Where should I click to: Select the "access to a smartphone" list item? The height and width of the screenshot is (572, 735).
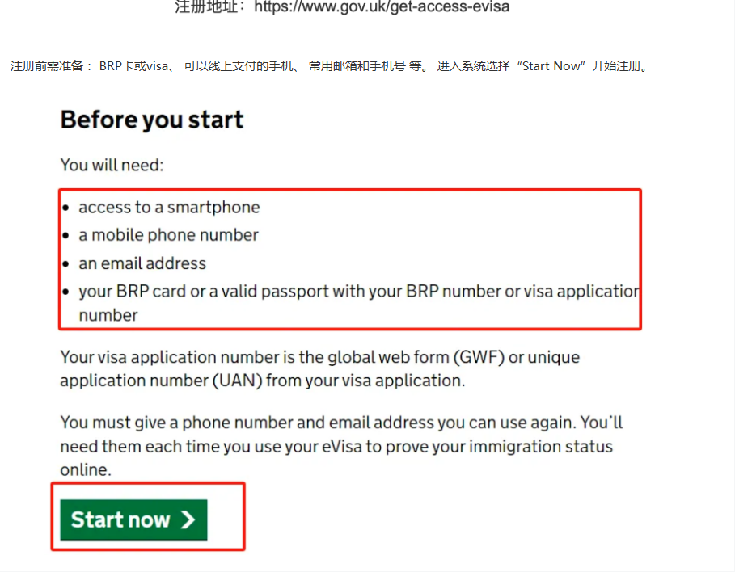point(169,208)
